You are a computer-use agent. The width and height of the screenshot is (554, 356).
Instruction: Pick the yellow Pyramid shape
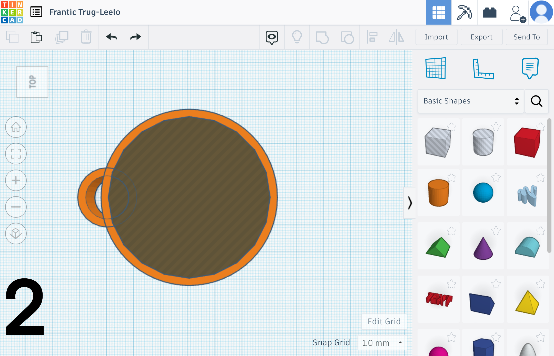coord(527,303)
